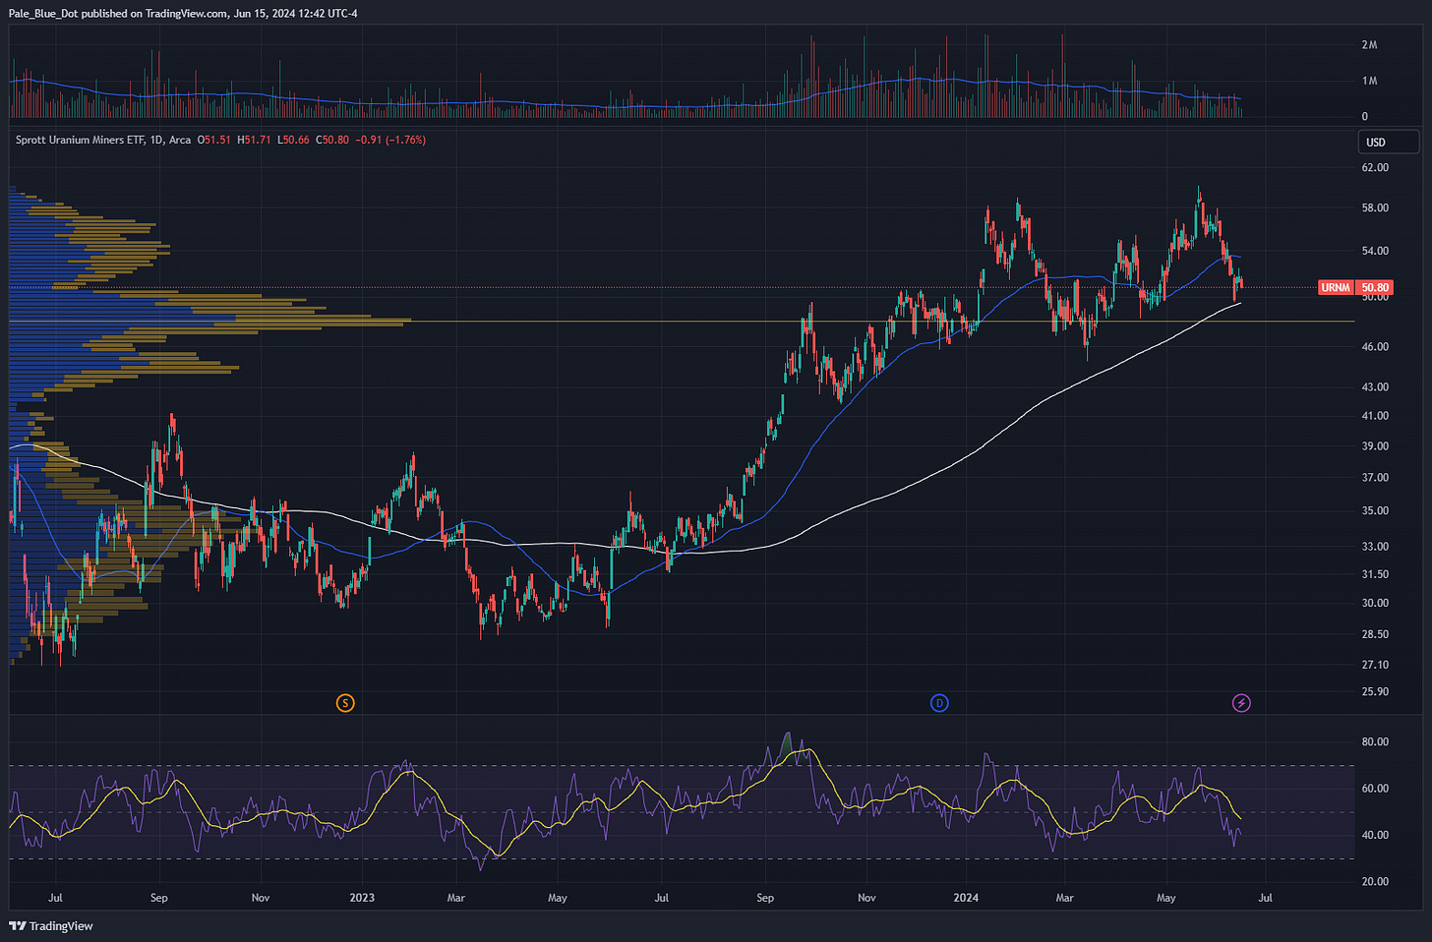Click the 37.00 price axis label

pyautogui.click(x=1375, y=477)
